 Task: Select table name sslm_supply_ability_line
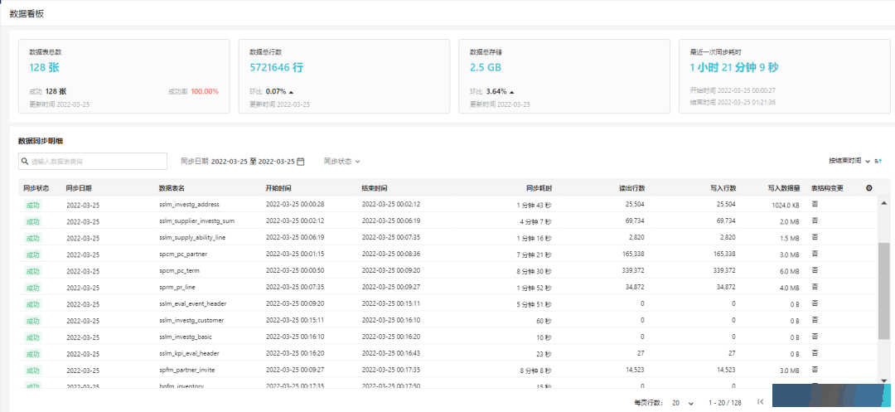(x=192, y=237)
